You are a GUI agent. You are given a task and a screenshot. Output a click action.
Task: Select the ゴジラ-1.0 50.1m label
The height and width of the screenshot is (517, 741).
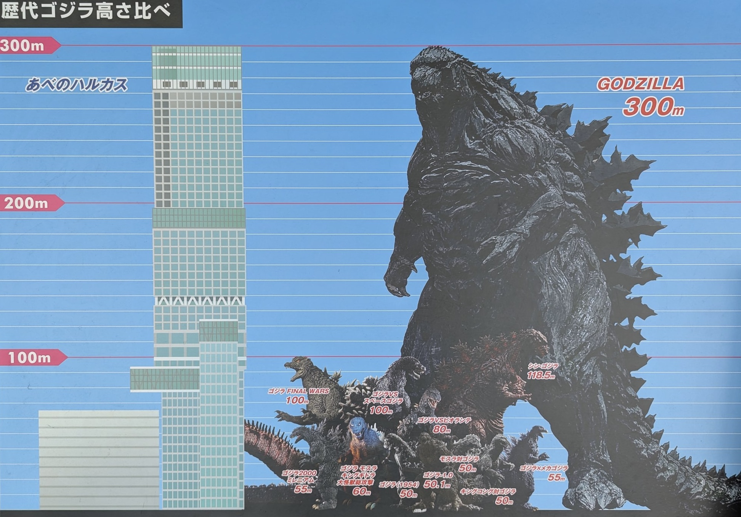pos(438,480)
